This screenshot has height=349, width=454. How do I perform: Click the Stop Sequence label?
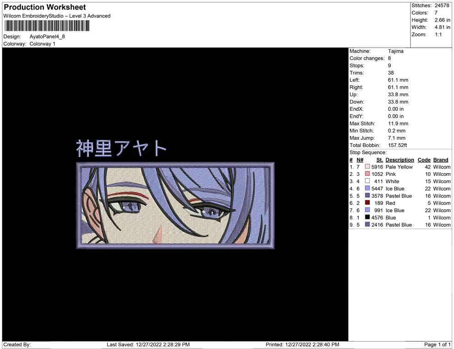pyautogui.click(x=368, y=153)
